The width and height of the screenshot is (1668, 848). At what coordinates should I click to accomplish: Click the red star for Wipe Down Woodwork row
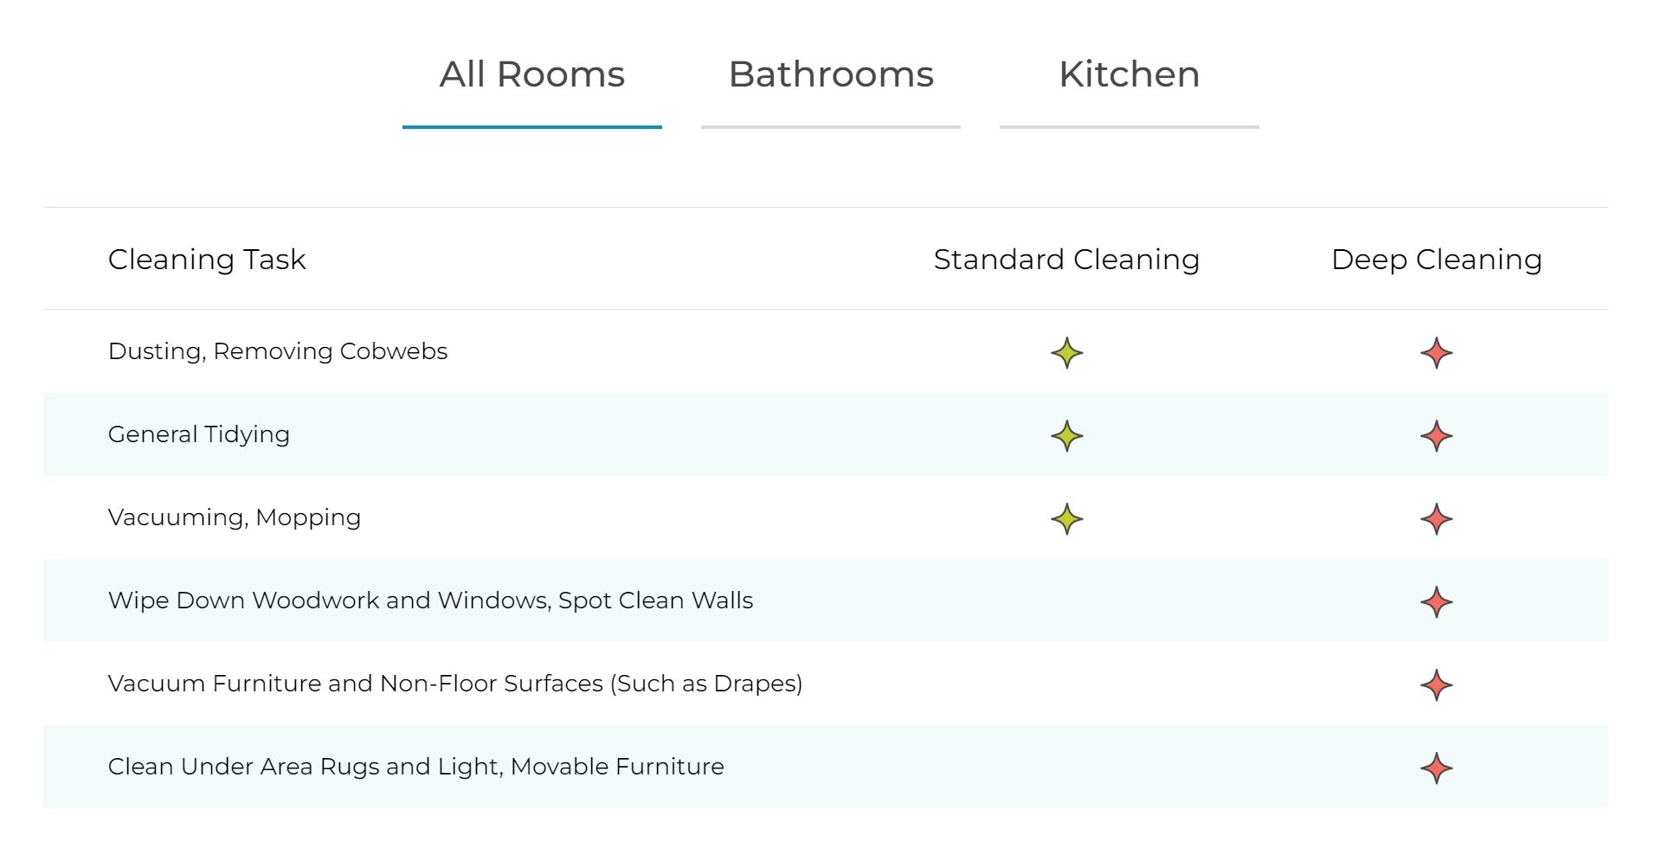click(1436, 601)
